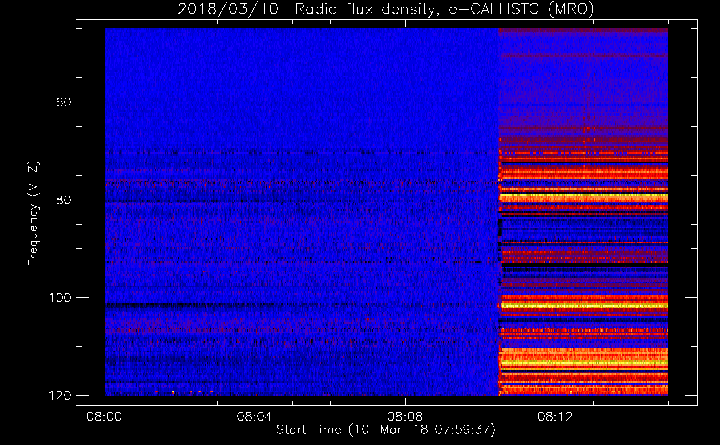Click the plot title "2018/03/10 Radio flux density, e-CALLISTO (MRO)"
This screenshot has height=445, width=720.
[386, 9]
